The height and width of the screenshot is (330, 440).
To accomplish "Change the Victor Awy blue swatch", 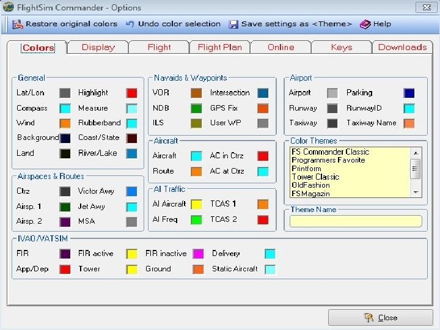I will (131, 192).
